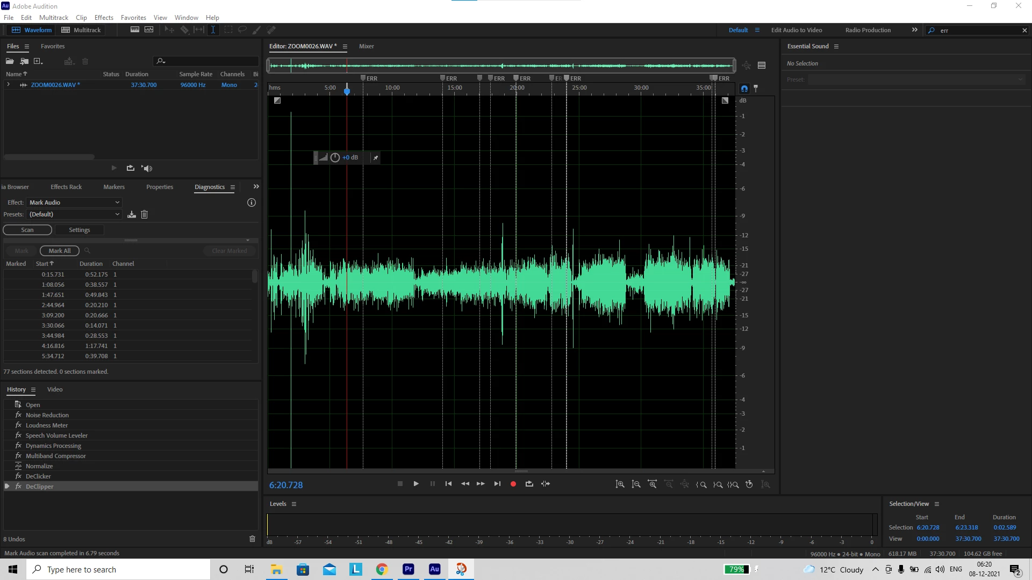Screen dimensions: 1032x580
Task: Toggle Loop Playback button
Action: tap(529, 484)
